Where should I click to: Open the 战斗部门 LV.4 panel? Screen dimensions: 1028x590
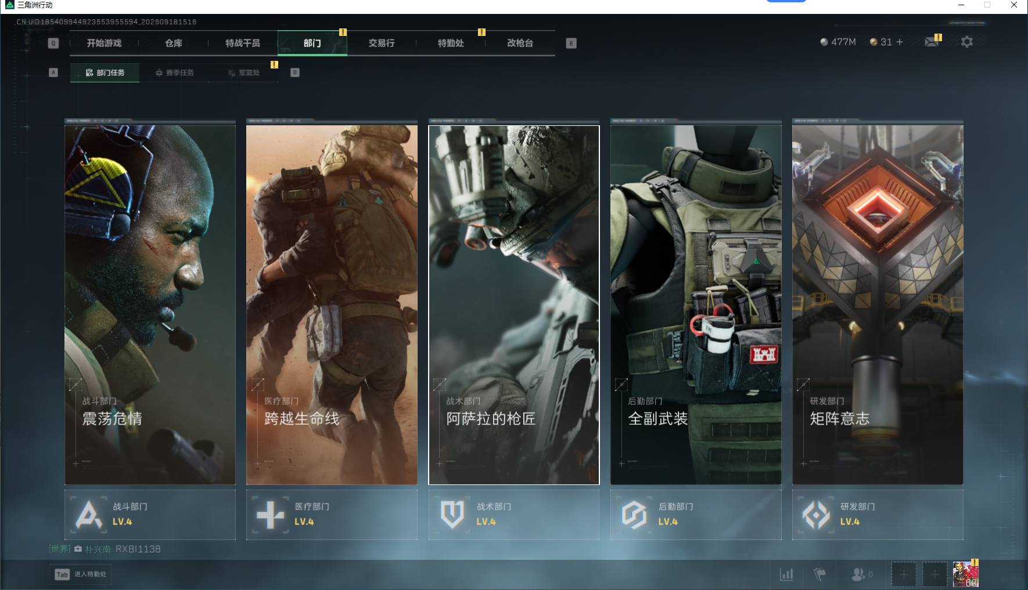(x=150, y=515)
